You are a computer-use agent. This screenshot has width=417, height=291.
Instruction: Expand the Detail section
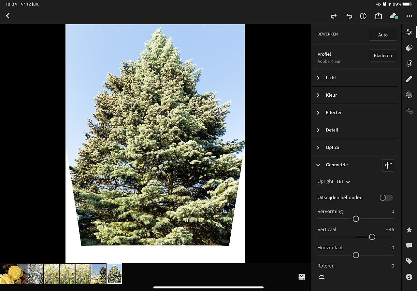click(354, 130)
